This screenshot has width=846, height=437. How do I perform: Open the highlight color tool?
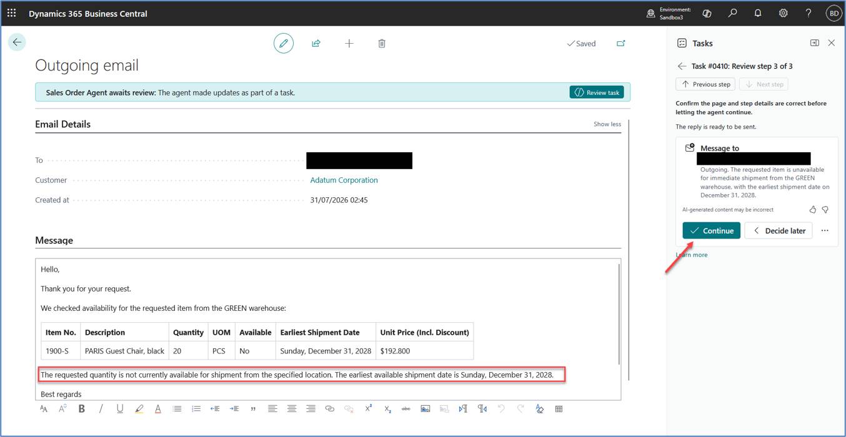pyautogui.click(x=139, y=409)
